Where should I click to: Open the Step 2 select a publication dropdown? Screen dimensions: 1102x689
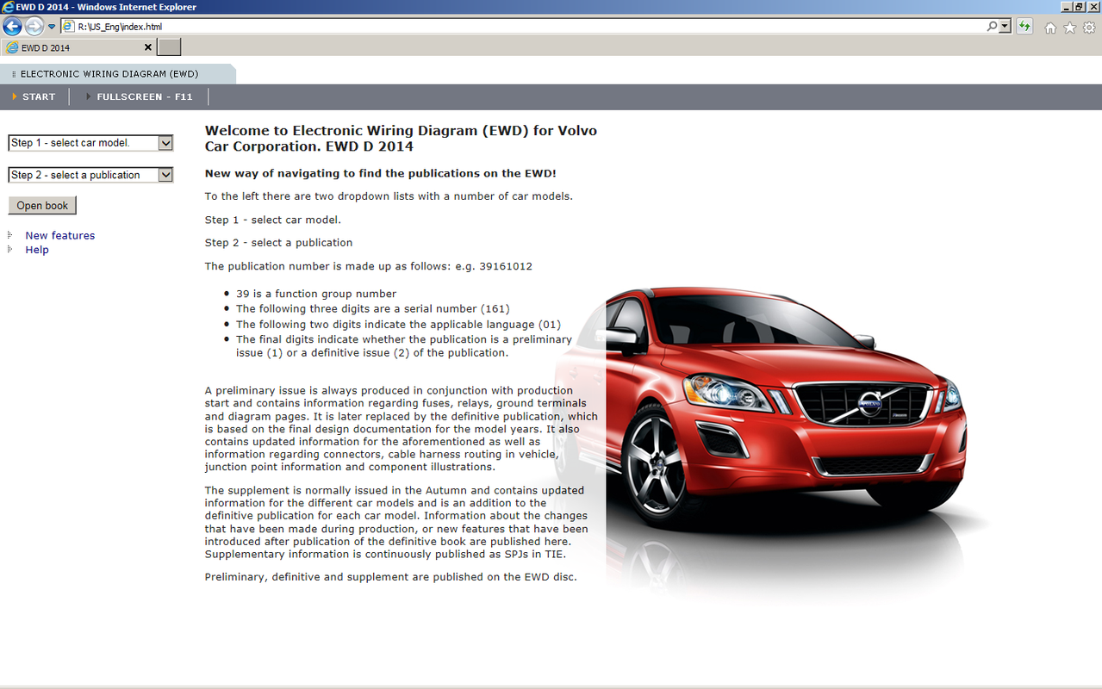pos(90,175)
